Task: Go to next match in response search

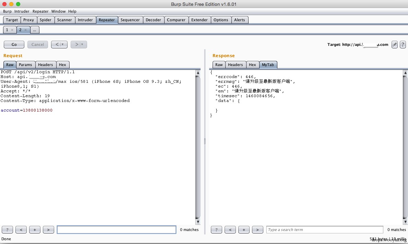Action: (x=257, y=230)
